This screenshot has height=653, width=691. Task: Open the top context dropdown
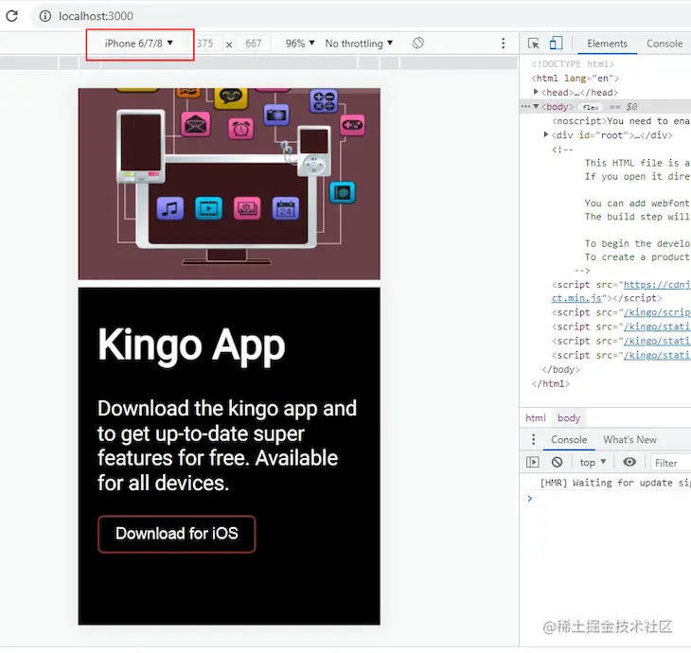593,463
